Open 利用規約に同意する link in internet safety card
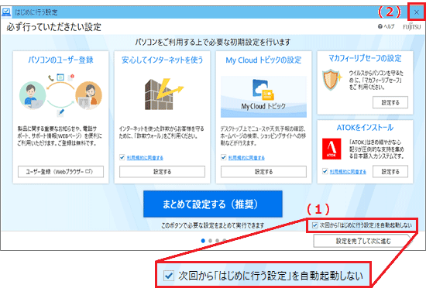 click(145, 157)
